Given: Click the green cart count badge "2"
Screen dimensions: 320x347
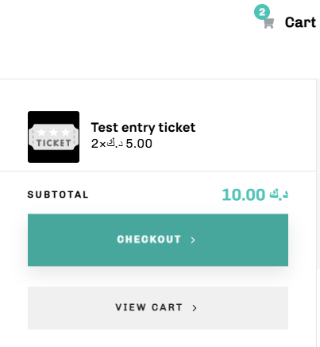Looking at the screenshot, I should pyautogui.click(x=262, y=12).
